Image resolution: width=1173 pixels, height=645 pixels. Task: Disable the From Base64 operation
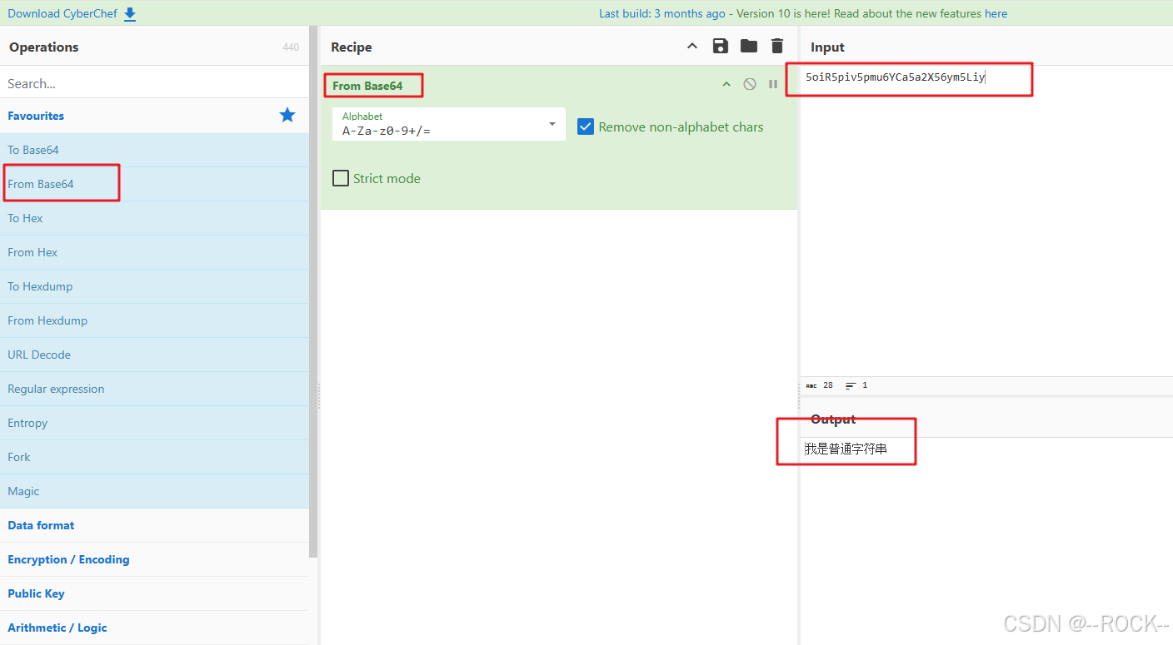(x=749, y=83)
